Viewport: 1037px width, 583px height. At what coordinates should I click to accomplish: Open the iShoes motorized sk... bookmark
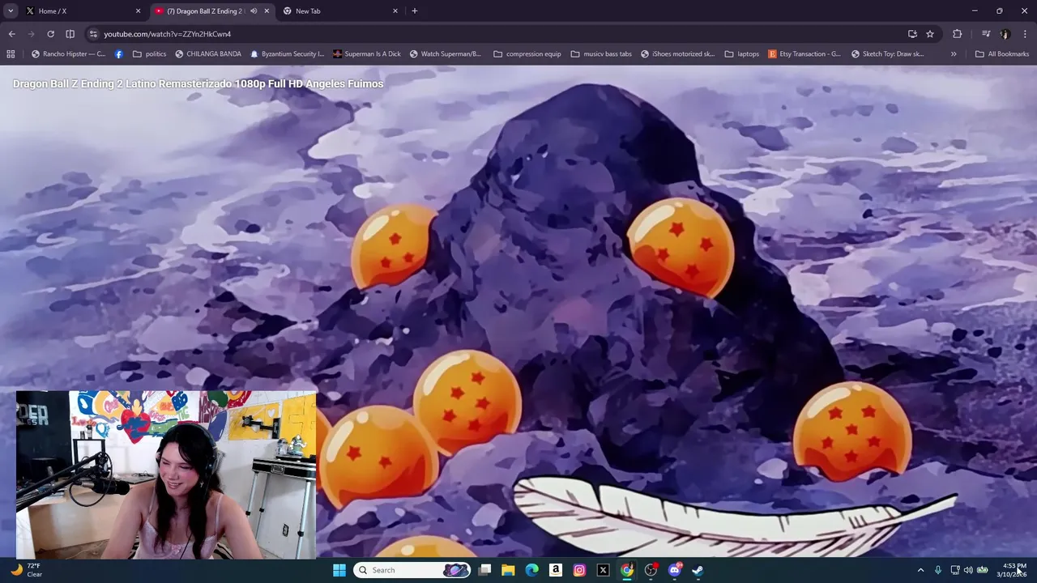(x=677, y=54)
